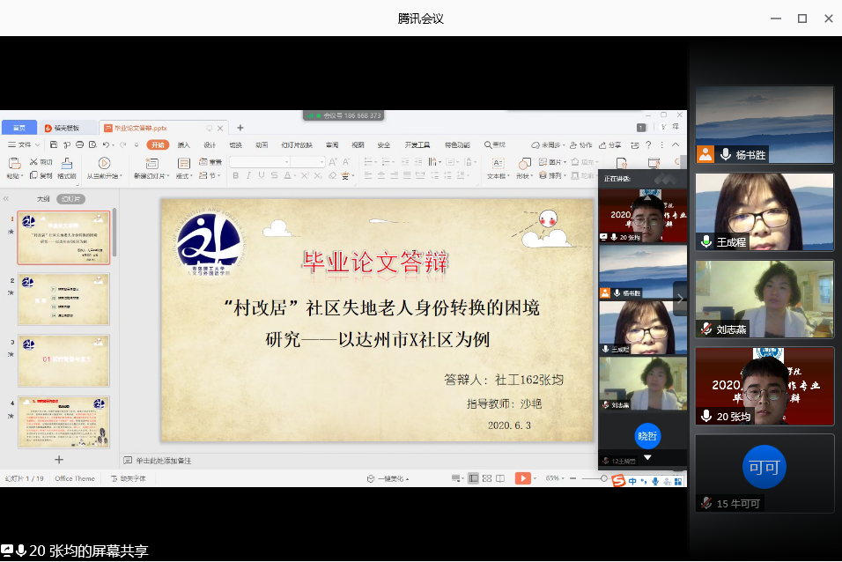Screen dimensions: 842x562
Task: Toggle bold formatting
Action: point(236,175)
